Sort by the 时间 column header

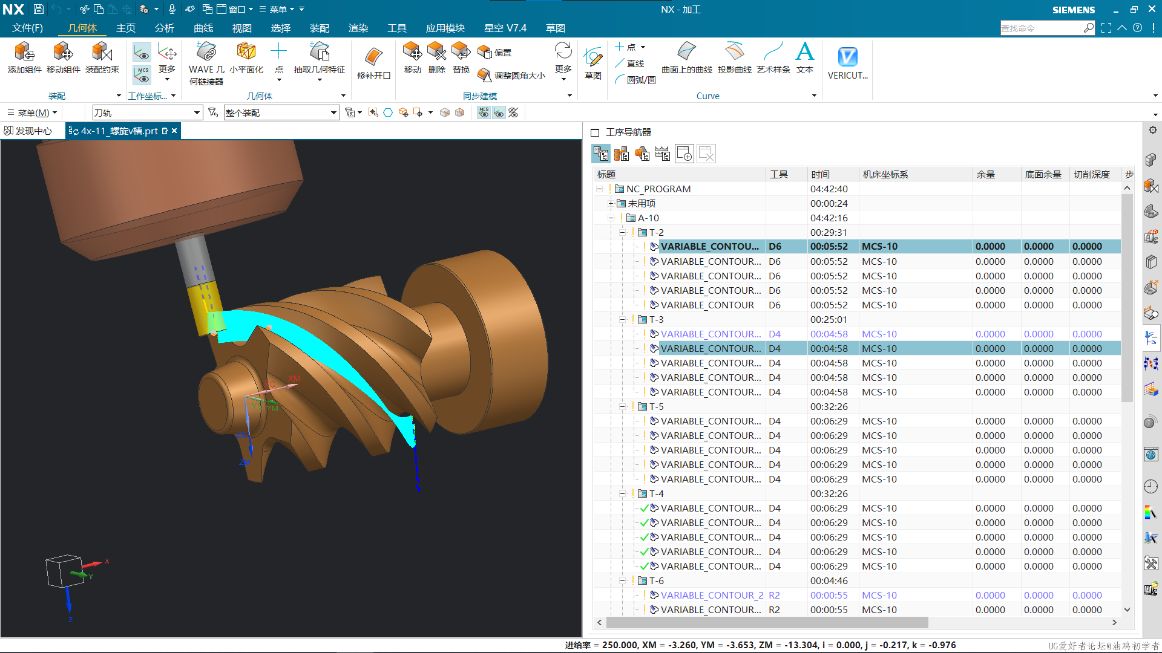pyautogui.click(x=832, y=174)
